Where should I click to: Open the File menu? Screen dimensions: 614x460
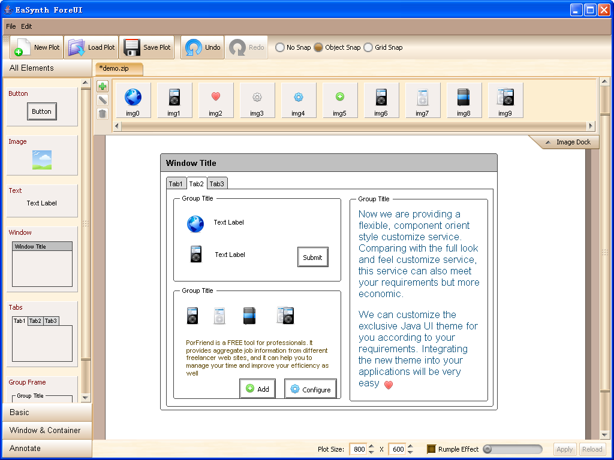coord(11,26)
